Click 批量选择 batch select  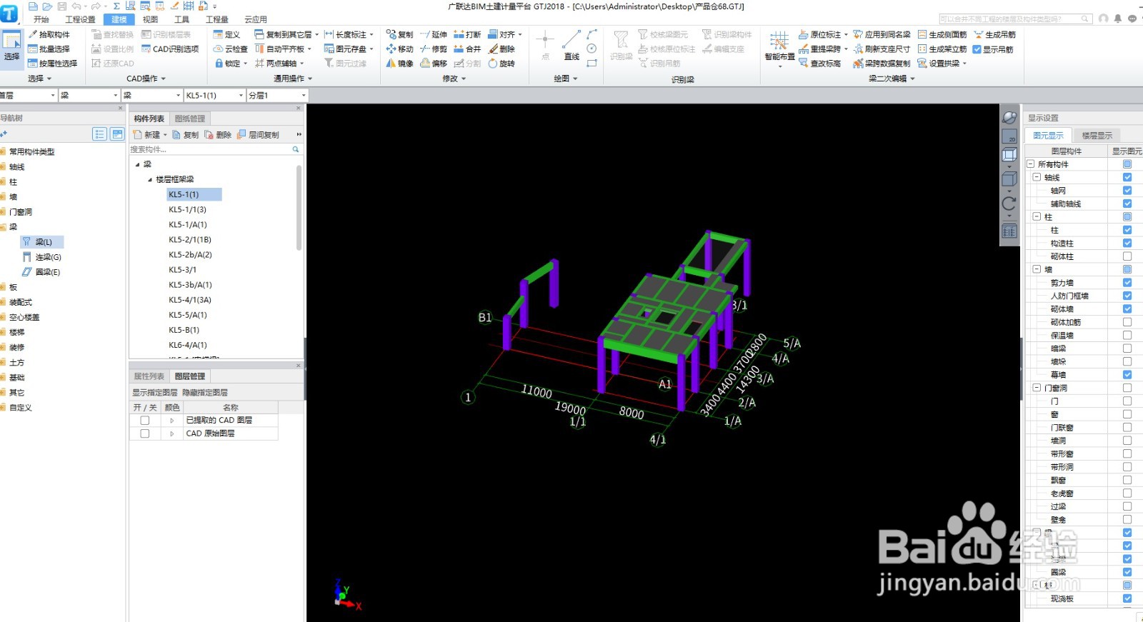(x=49, y=49)
